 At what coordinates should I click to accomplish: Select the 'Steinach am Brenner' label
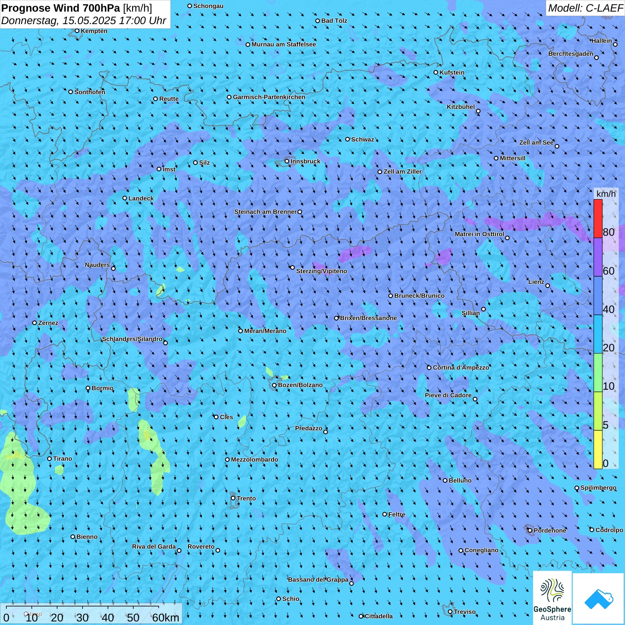pos(266,212)
